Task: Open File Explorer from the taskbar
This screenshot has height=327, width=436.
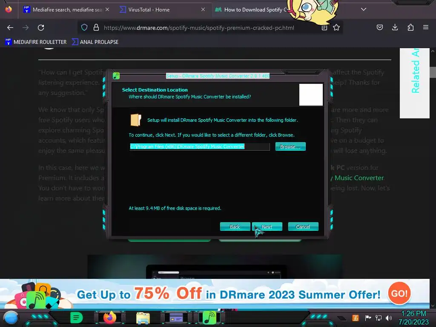Action: pos(143,318)
